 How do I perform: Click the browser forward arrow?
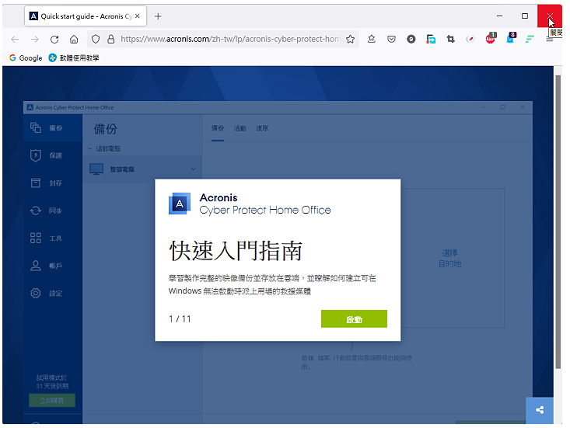click(34, 39)
